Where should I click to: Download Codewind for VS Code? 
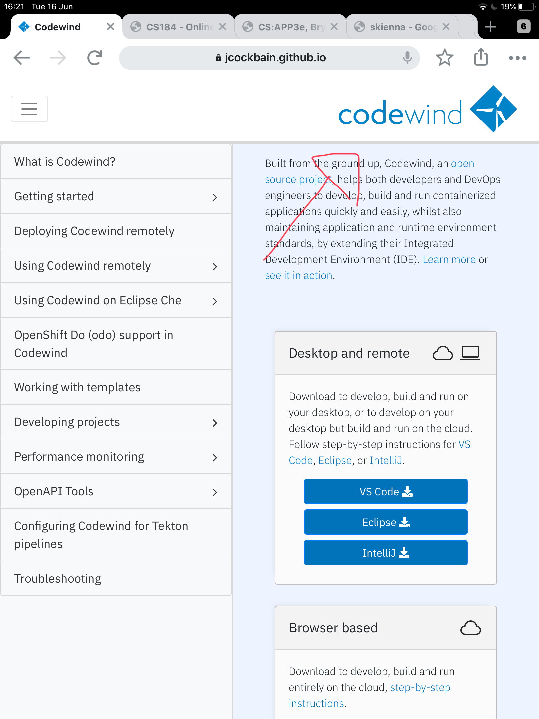[385, 491]
